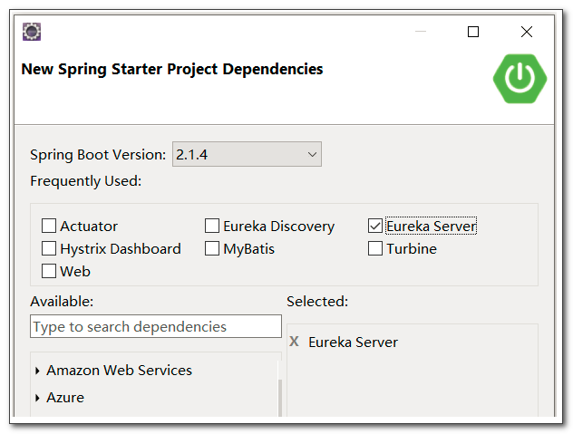Enable the Actuator checkbox
This screenshot has height=434, width=573.
point(49,227)
